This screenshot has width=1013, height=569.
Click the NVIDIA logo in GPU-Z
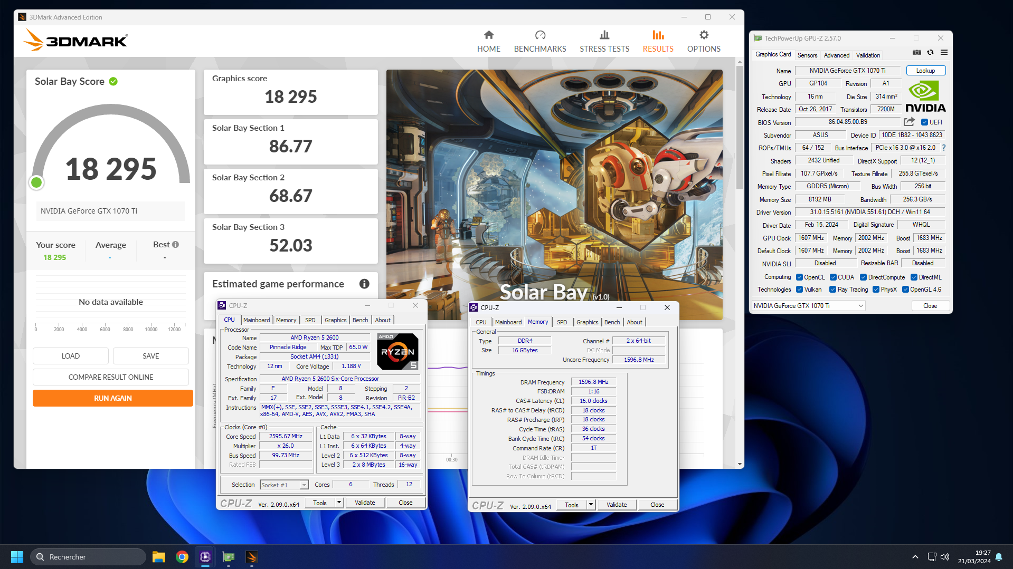925,97
